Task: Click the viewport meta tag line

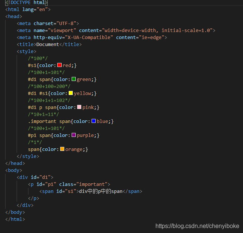Action: click(116, 31)
